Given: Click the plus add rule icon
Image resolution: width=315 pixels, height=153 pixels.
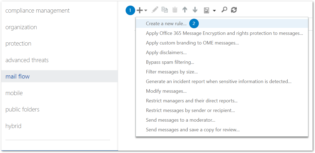Looking at the screenshot, I should tap(140, 10).
